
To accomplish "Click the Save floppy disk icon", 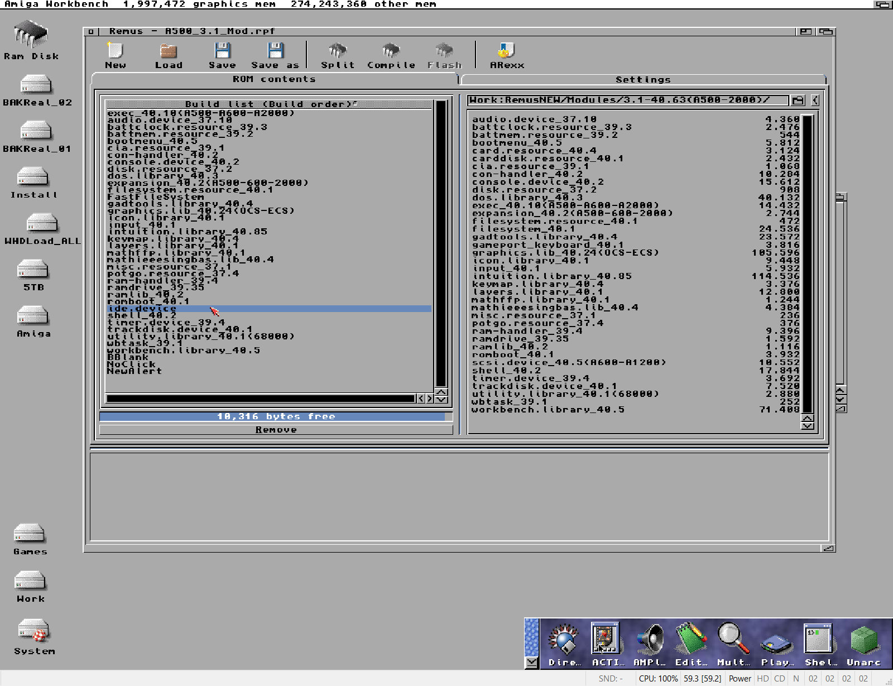I will click(x=222, y=55).
